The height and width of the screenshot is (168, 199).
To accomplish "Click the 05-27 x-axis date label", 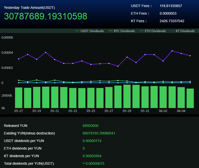I will point(109,111).
